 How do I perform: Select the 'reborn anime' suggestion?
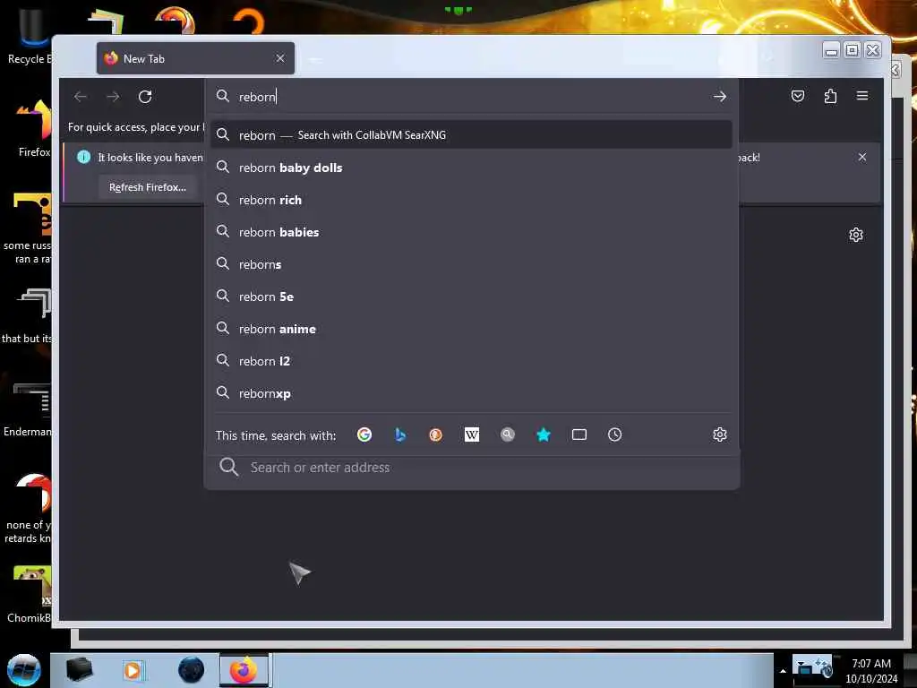pyautogui.click(x=471, y=329)
